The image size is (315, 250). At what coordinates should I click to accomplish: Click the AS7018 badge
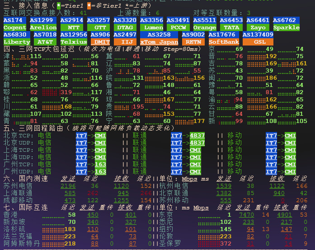click(45, 35)
